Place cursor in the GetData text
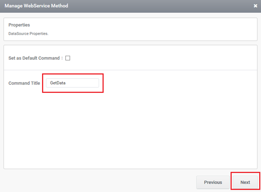 [x=58, y=83]
